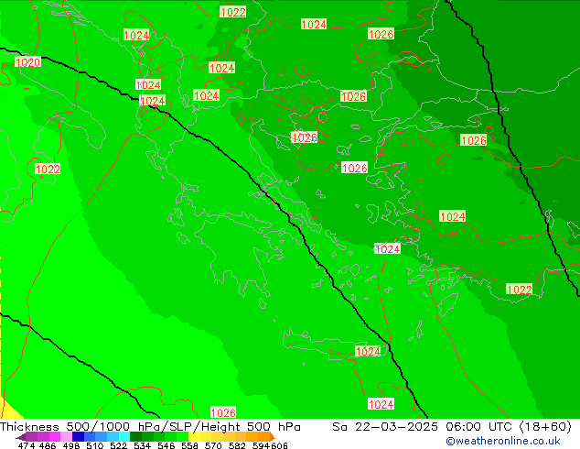Click the 582 legend value
The image size is (580, 449).
(237, 445)
